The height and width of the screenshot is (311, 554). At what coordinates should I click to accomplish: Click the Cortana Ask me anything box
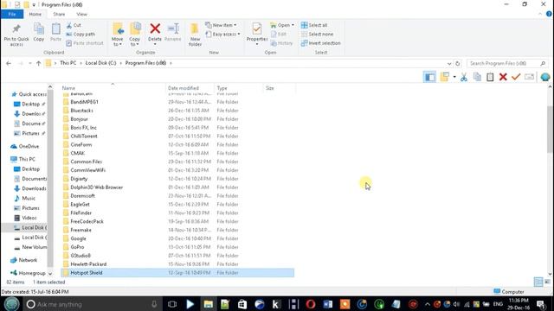point(93,304)
